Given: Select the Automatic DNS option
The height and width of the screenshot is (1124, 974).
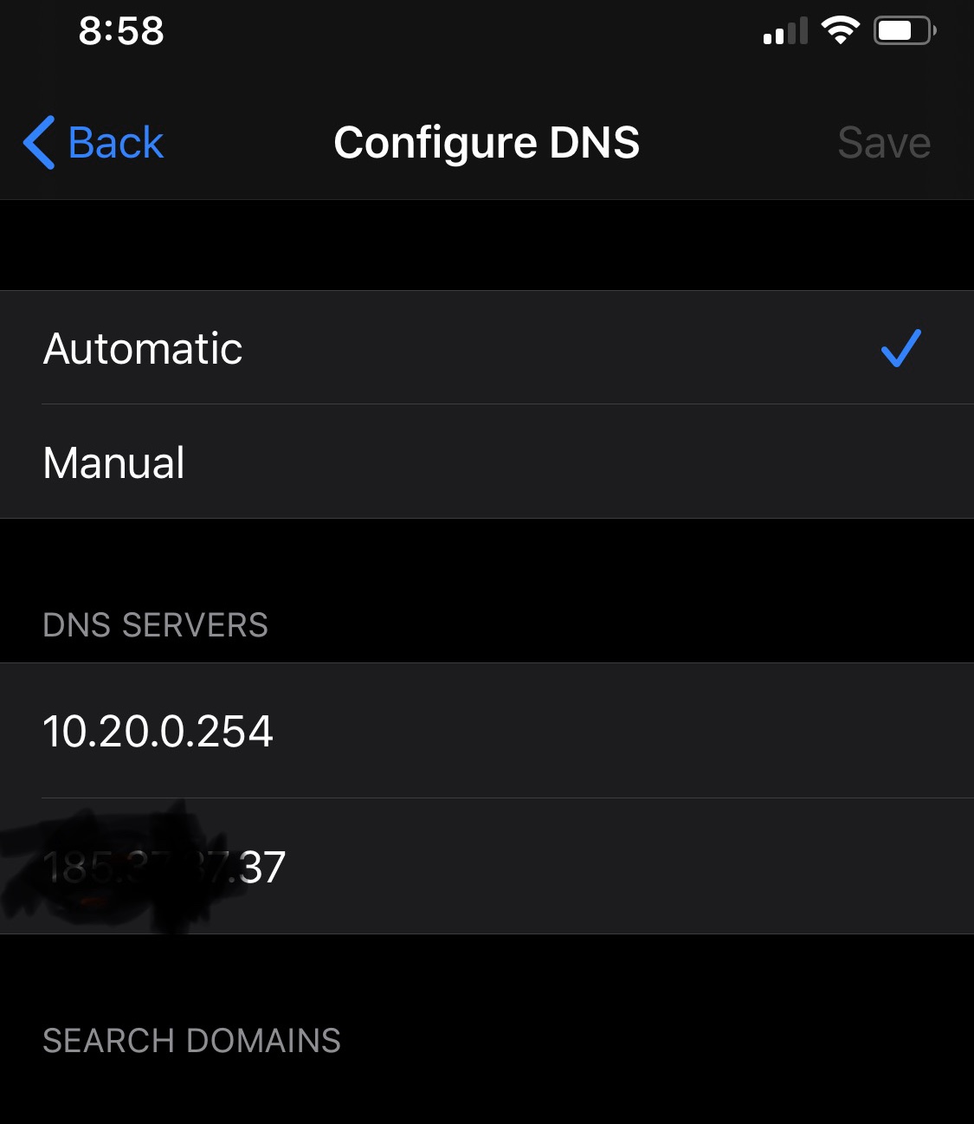Looking at the screenshot, I should (487, 347).
